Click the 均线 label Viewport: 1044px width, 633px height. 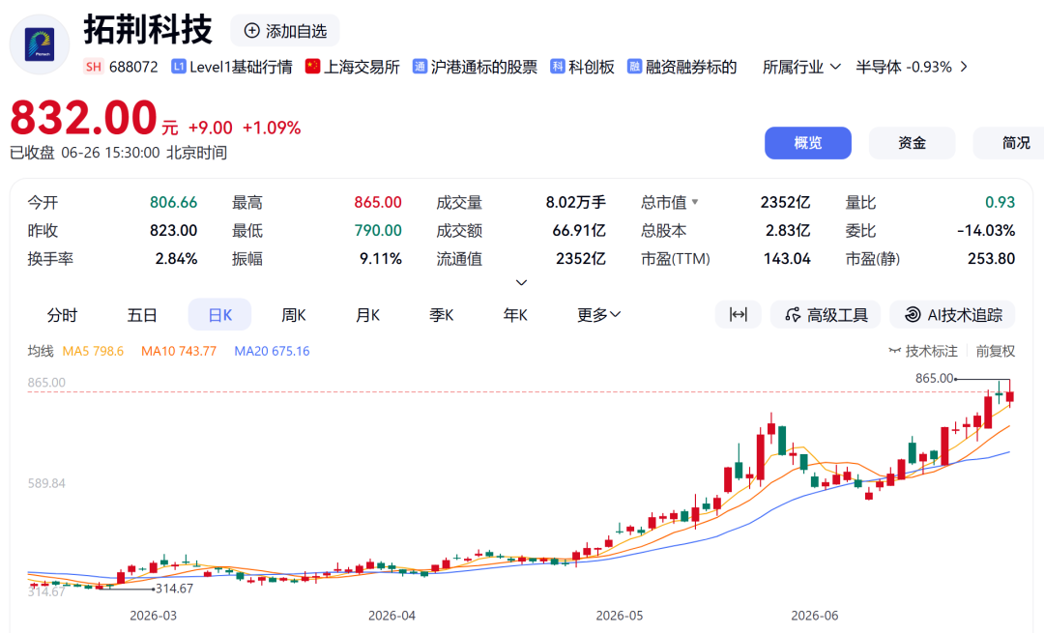pyautogui.click(x=41, y=351)
